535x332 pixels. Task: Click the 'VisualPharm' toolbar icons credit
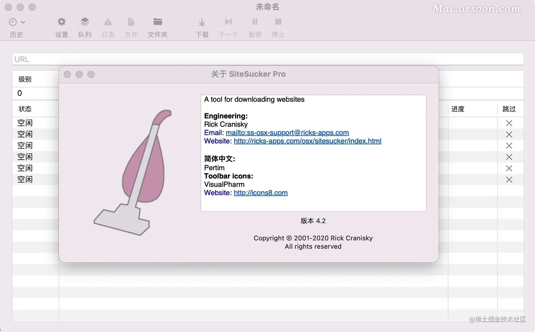click(x=224, y=184)
